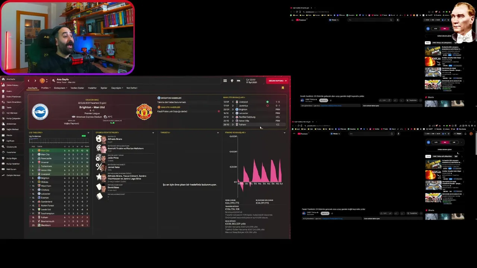Expand the Profilim dropdown tab
The height and width of the screenshot is (268, 477).
point(46,88)
